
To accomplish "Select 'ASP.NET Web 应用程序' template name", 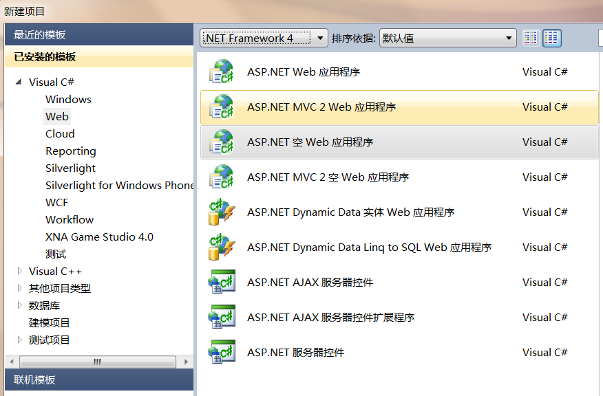I will pos(304,71).
